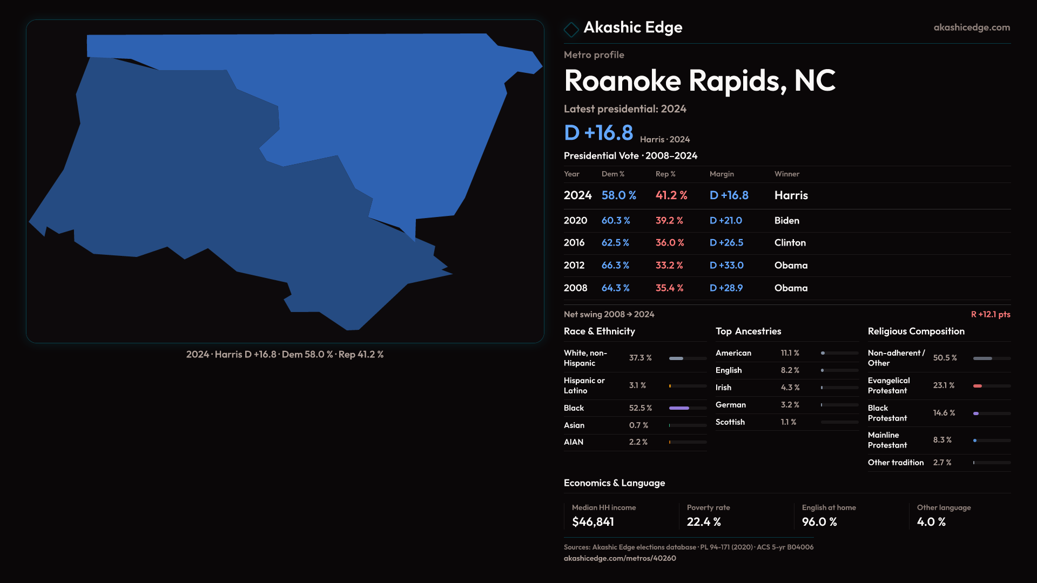1037x583 pixels.
Task: Click the Margin column header
Action: point(722,174)
